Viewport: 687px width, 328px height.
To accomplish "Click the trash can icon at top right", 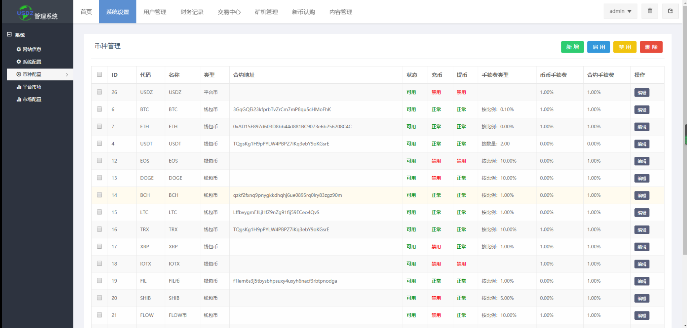I will pyautogui.click(x=650, y=11).
